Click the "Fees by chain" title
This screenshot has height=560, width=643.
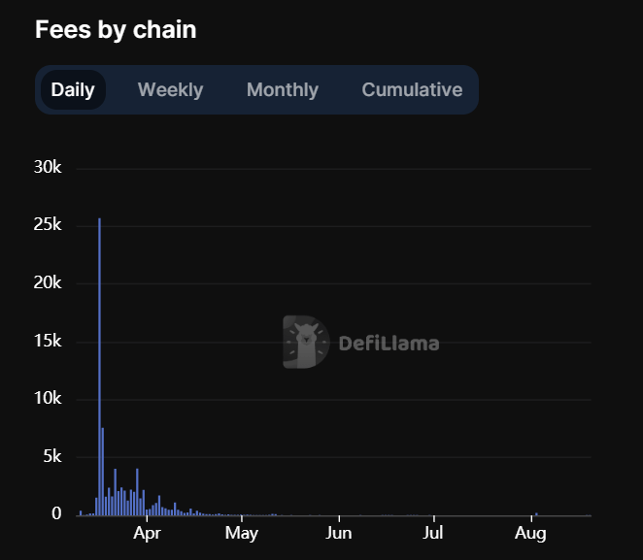(116, 30)
